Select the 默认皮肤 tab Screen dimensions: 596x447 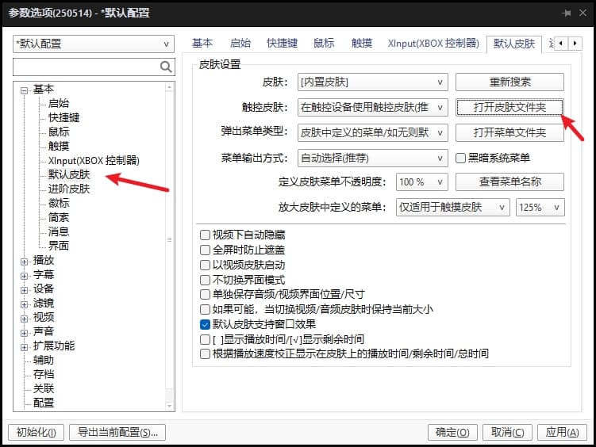(x=514, y=44)
